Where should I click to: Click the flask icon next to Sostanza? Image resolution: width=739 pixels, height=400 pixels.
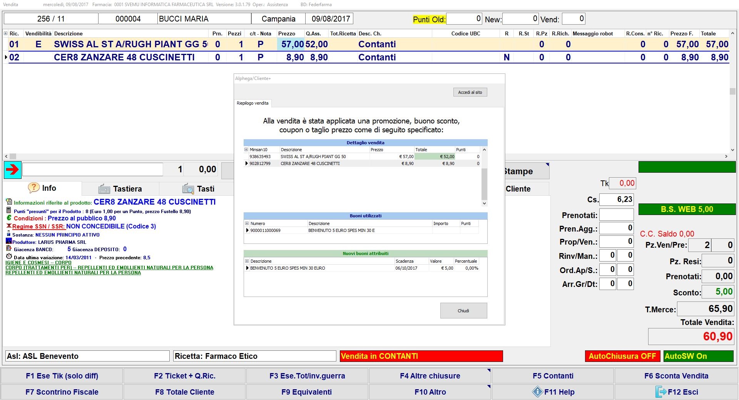(9, 234)
